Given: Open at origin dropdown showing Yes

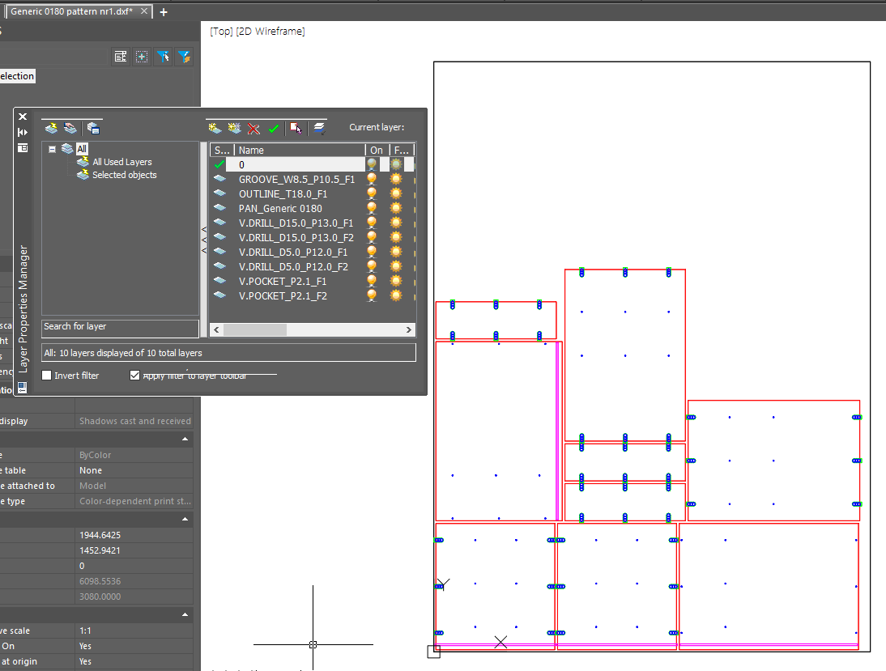Looking at the screenshot, I should coord(134,661).
